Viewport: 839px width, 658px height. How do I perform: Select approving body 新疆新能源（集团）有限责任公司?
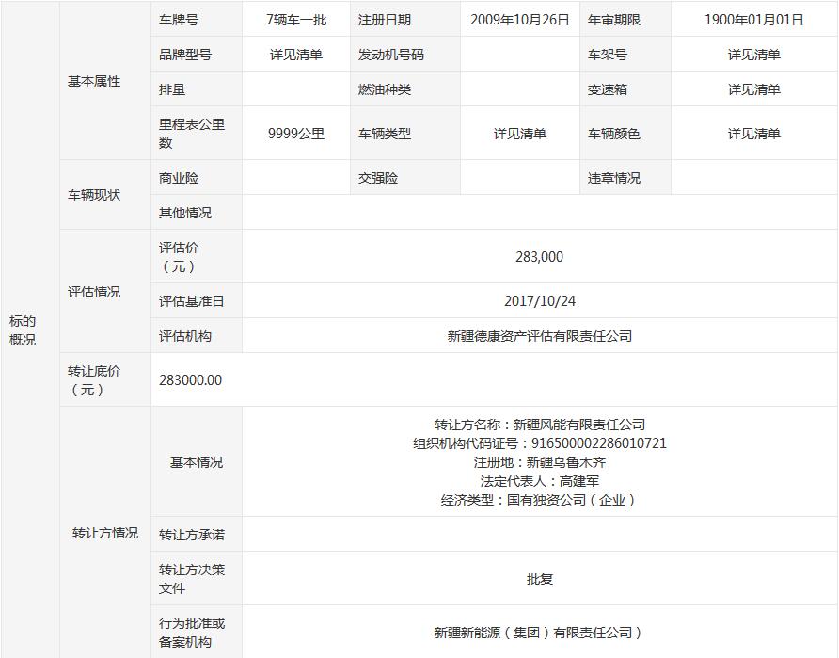[539, 633]
